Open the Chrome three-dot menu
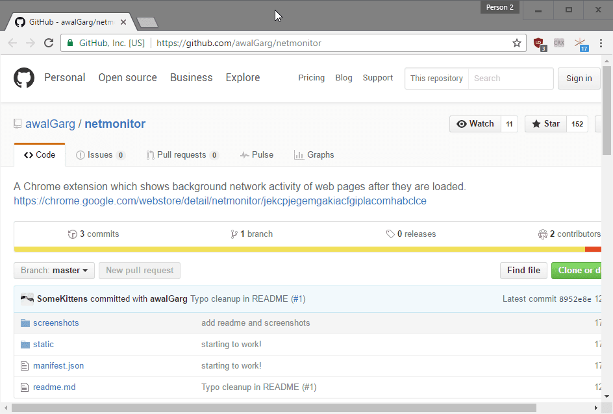 [x=602, y=43]
